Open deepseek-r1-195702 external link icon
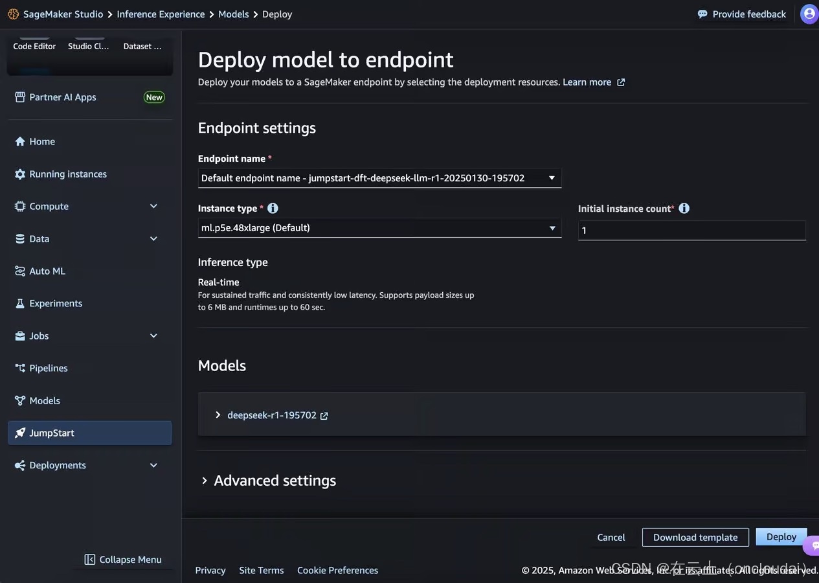 (324, 416)
